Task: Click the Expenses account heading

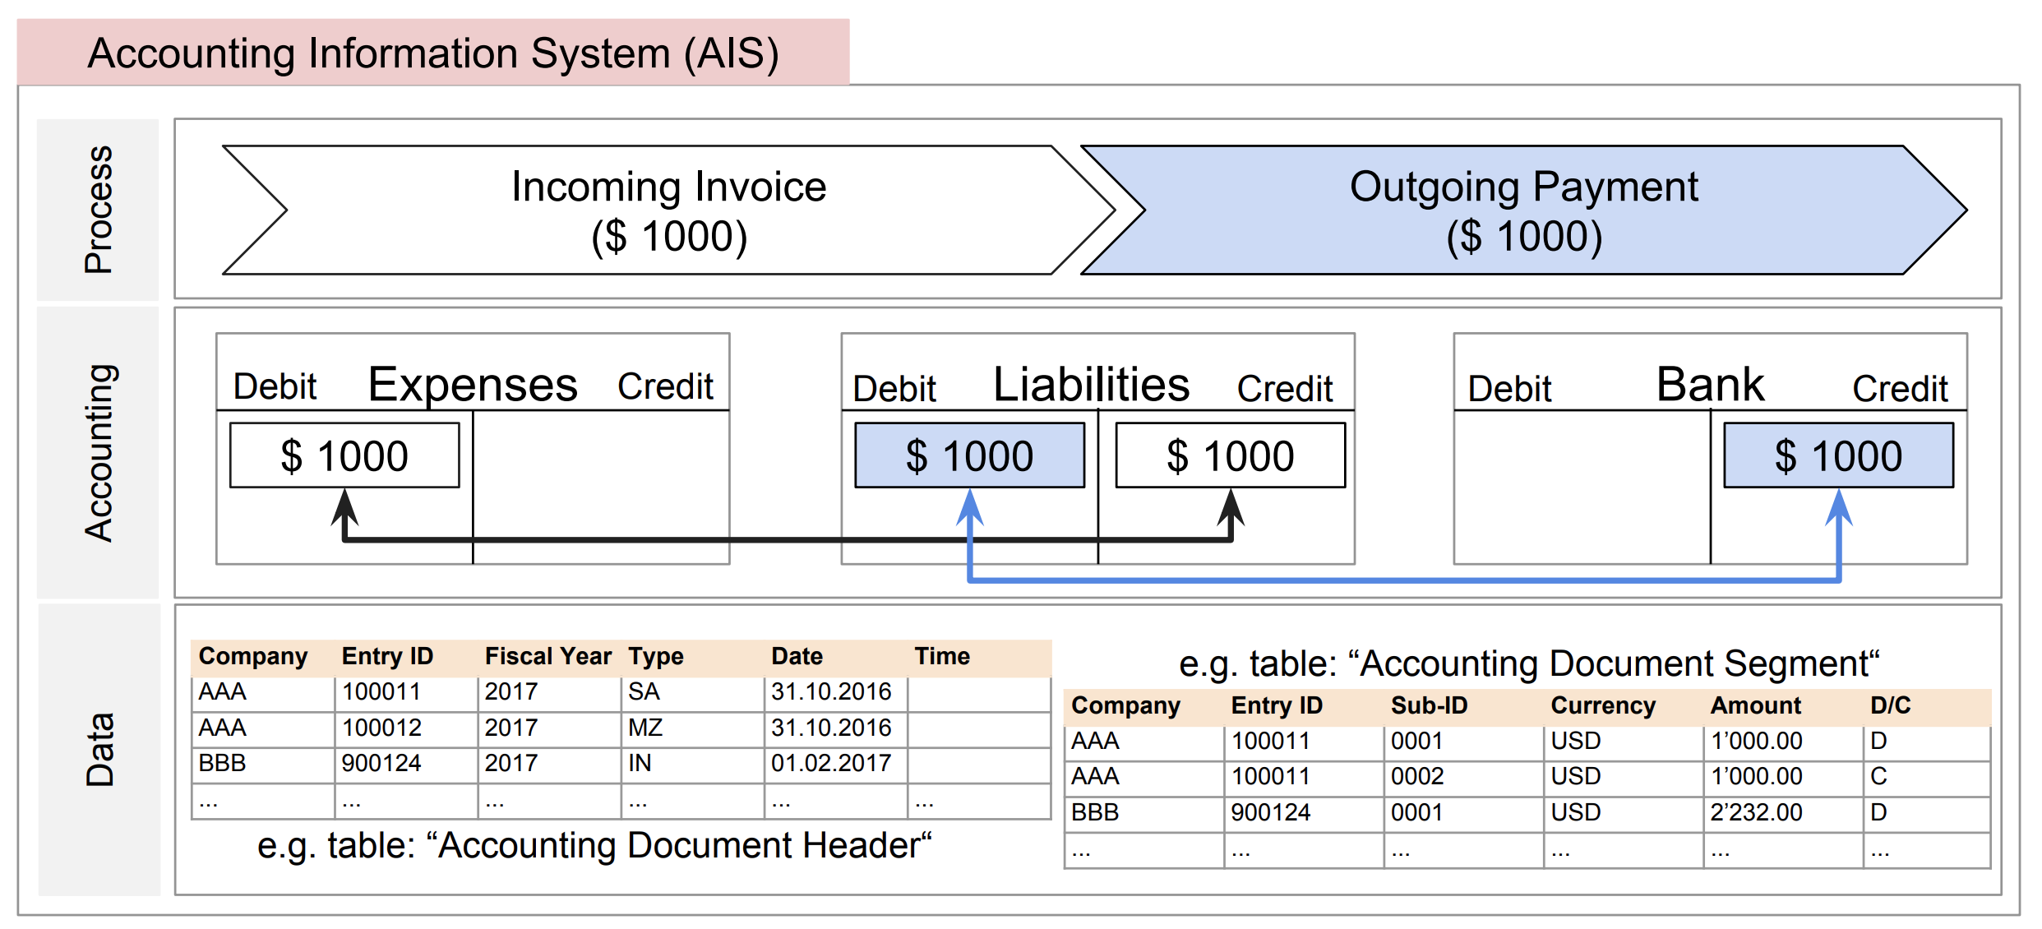Action: coord(473,385)
